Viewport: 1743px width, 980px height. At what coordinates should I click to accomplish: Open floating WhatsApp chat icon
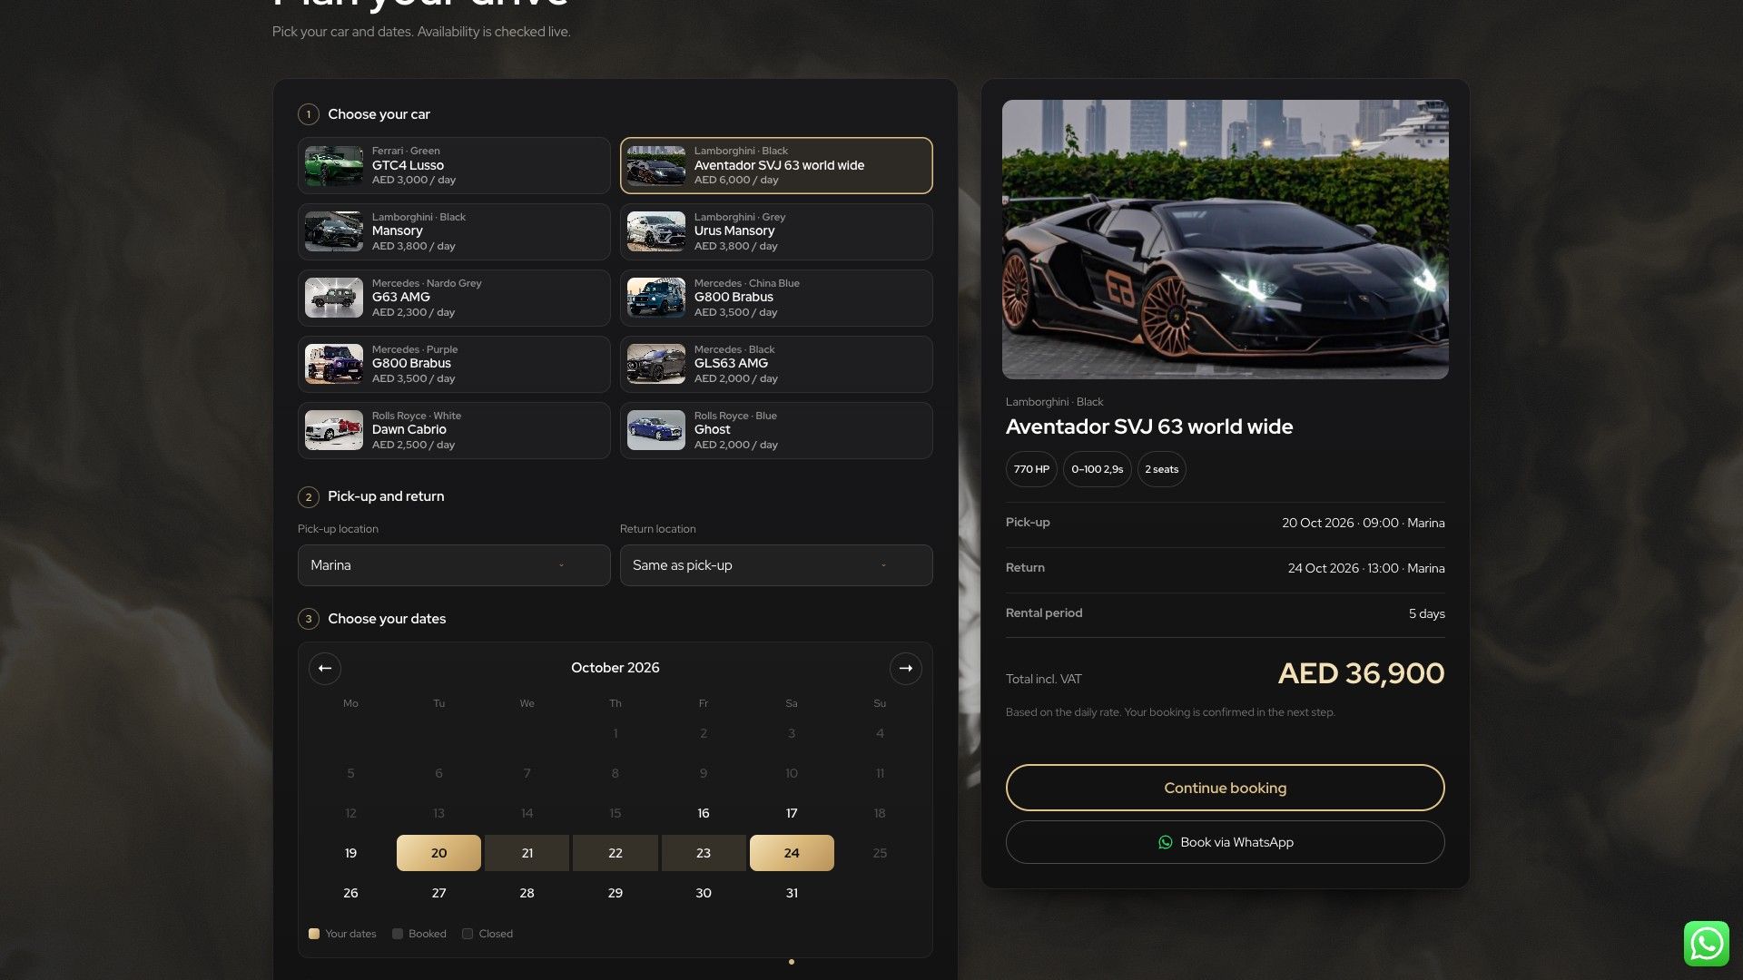[1706, 944]
